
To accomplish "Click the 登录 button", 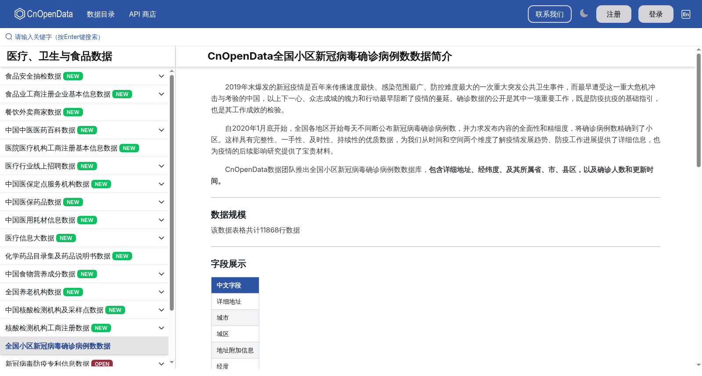I will [x=655, y=14].
